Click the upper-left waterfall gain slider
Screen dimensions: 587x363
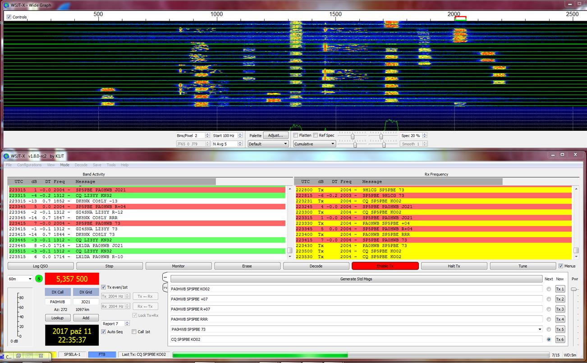(x=353, y=136)
